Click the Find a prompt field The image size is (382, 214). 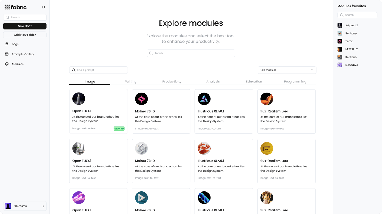[x=98, y=70]
